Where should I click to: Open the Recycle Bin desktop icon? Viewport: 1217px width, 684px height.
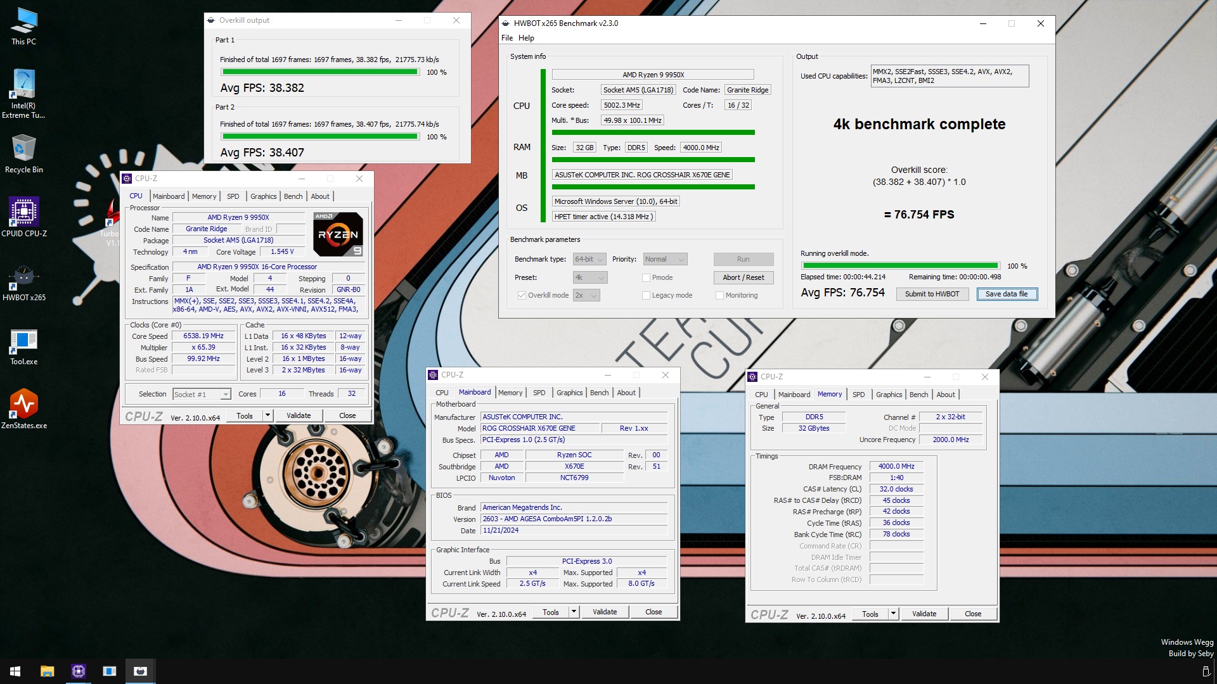[24, 154]
